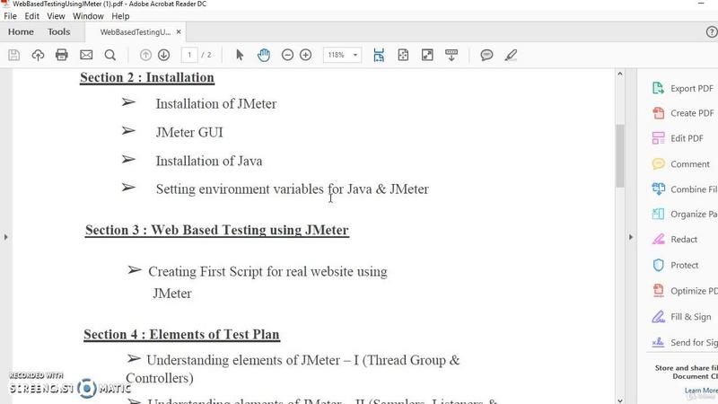The image size is (718, 404).
Task: Switch to the Home tab
Action: tap(21, 32)
